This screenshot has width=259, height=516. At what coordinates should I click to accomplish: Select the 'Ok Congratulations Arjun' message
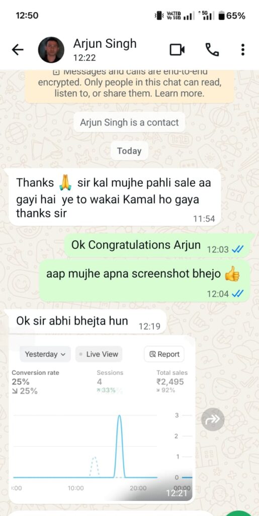(x=158, y=246)
